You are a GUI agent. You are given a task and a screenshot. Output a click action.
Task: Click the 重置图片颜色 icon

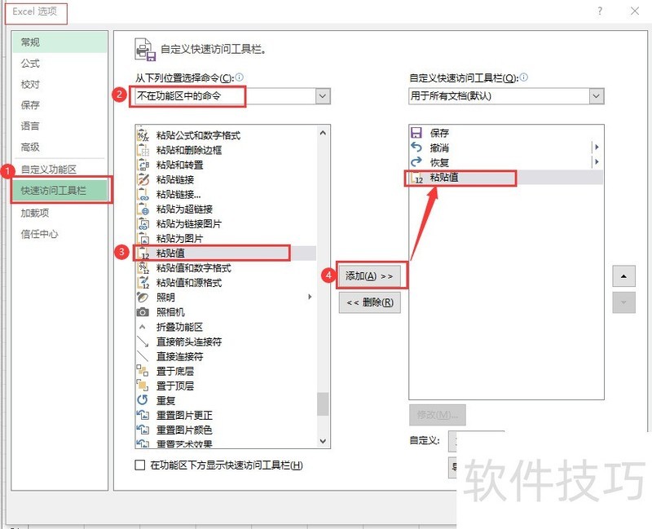pyautogui.click(x=143, y=430)
